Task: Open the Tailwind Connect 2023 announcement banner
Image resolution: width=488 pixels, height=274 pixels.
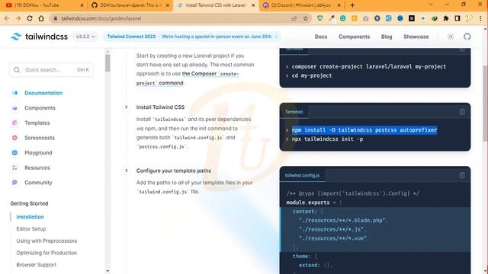Action: coord(192,37)
